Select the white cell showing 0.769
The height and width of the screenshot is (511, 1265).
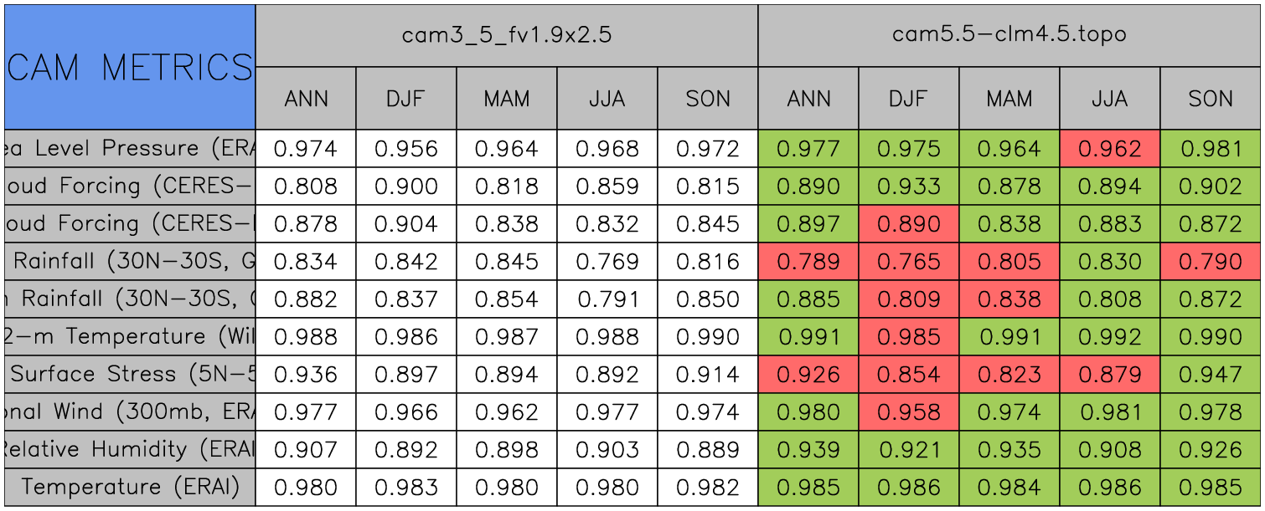(607, 262)
